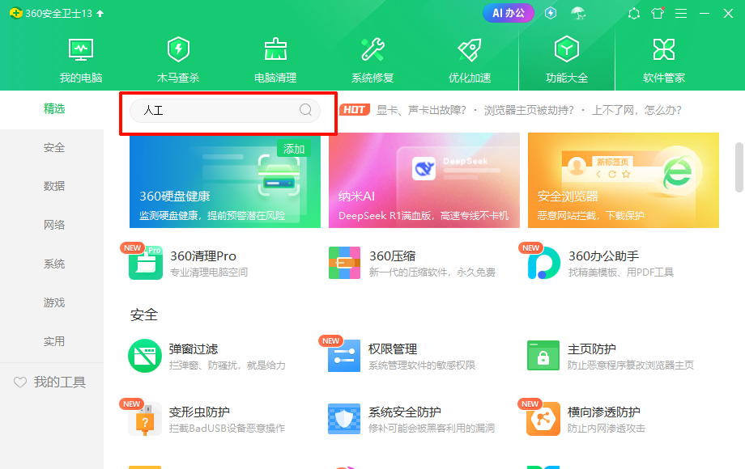Focus the search field containing 人工

(225, 111)
